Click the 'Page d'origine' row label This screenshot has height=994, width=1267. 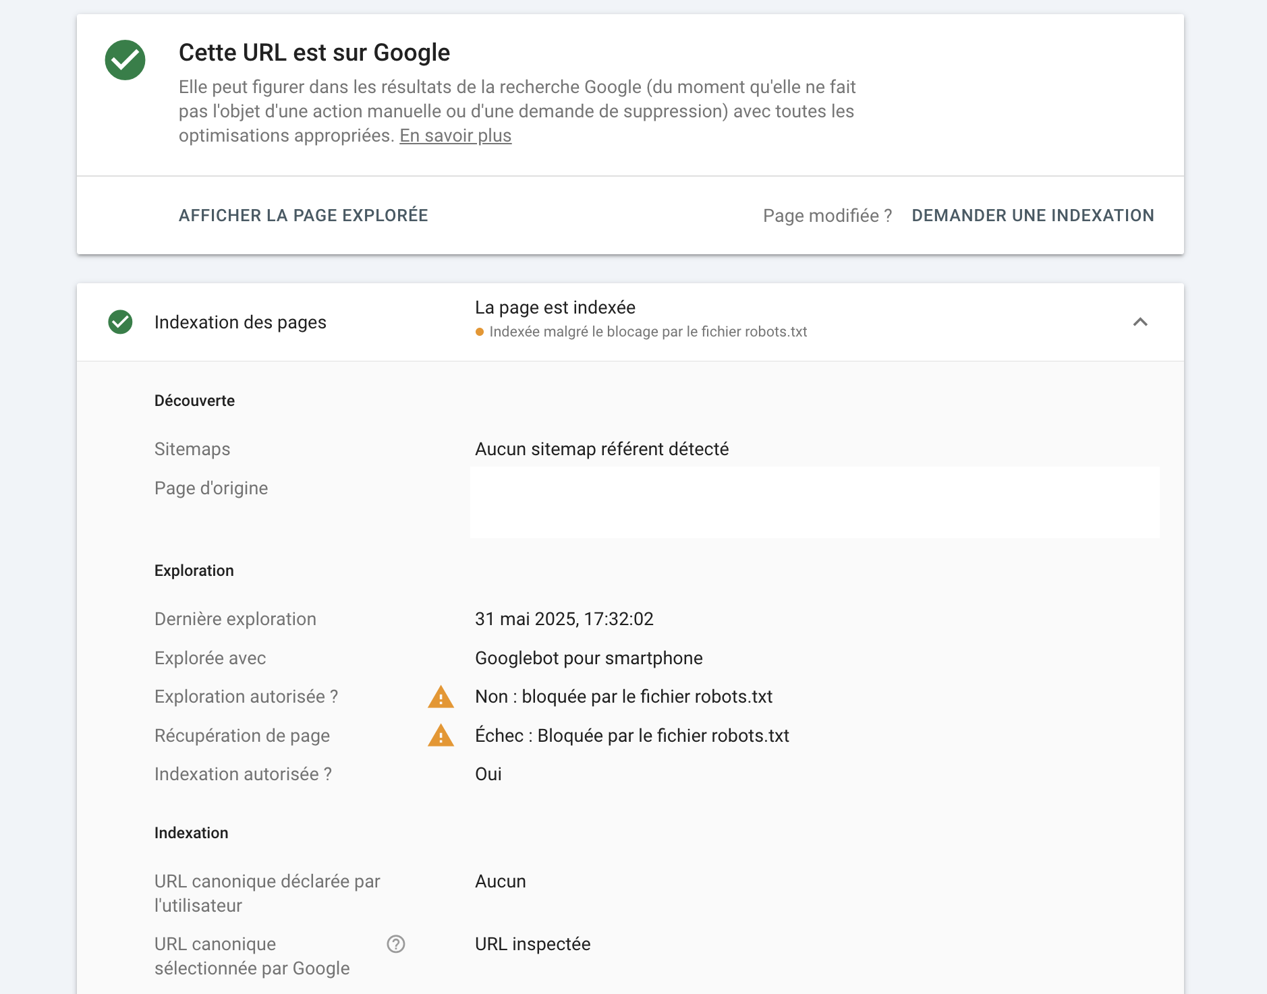click(x=211, y=488)
